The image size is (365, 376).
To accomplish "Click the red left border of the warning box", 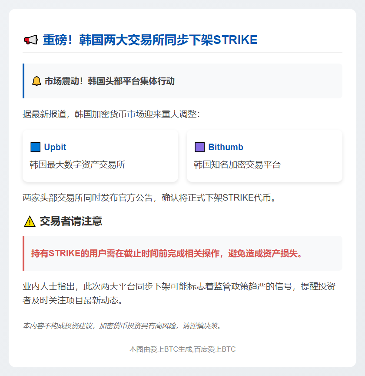I will [x=23, y=253].
